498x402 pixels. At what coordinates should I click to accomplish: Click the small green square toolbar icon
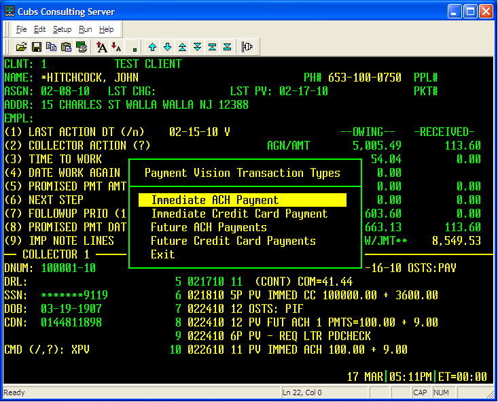135,50
